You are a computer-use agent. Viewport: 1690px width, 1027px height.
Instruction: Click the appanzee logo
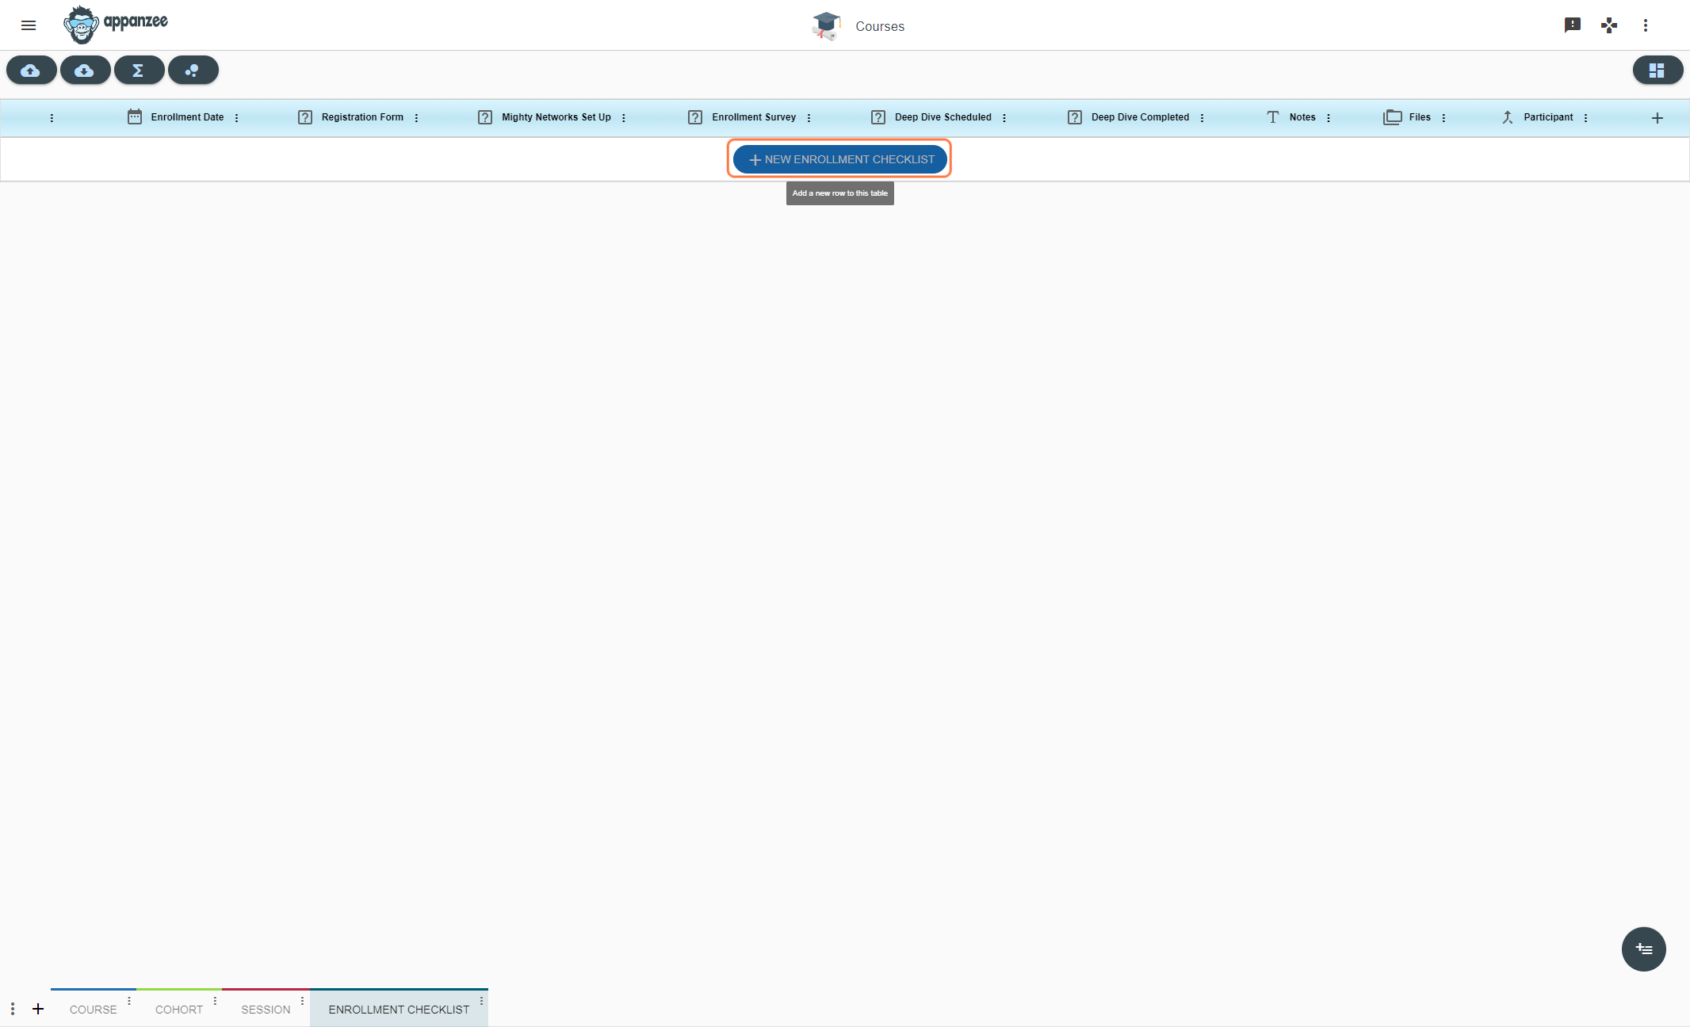[x=116, y=25]
